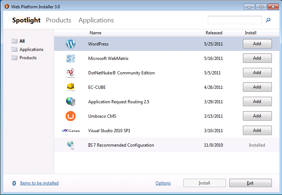Select DotNetNuke® Community Edition name
The height and width of the screenshot is (195, 282).
121,73
